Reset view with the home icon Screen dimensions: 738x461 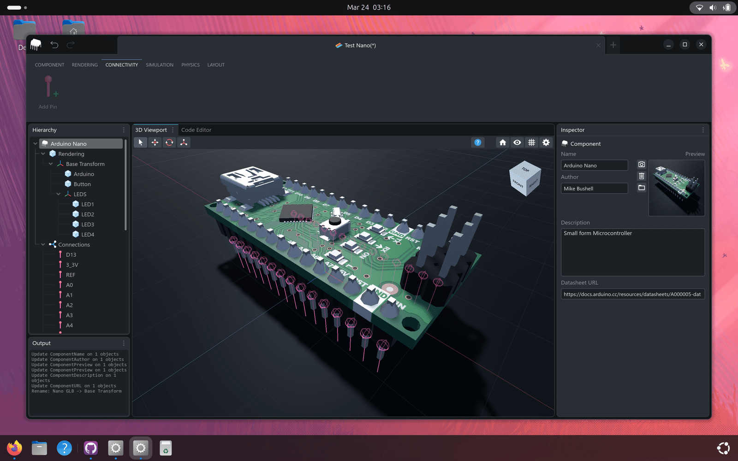click(503, 142)
